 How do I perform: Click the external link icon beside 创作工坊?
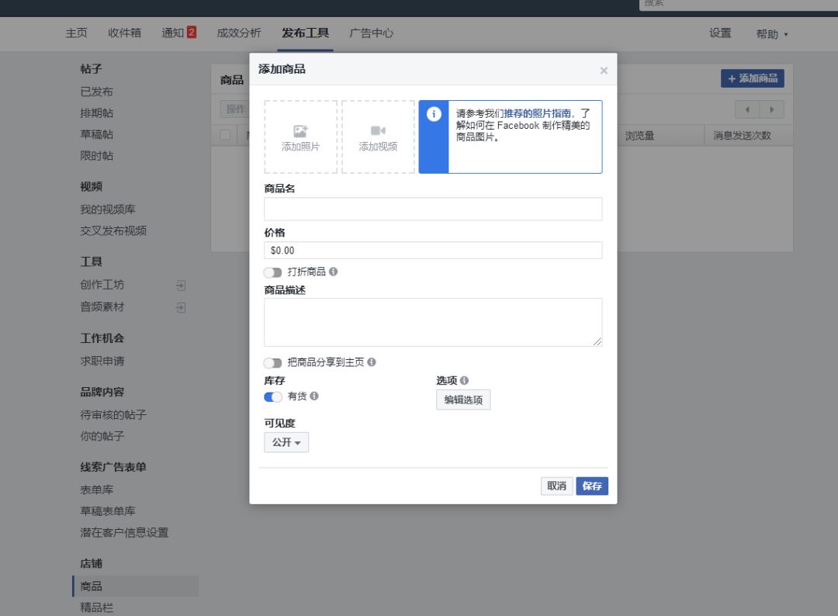[x=179, y=286]
